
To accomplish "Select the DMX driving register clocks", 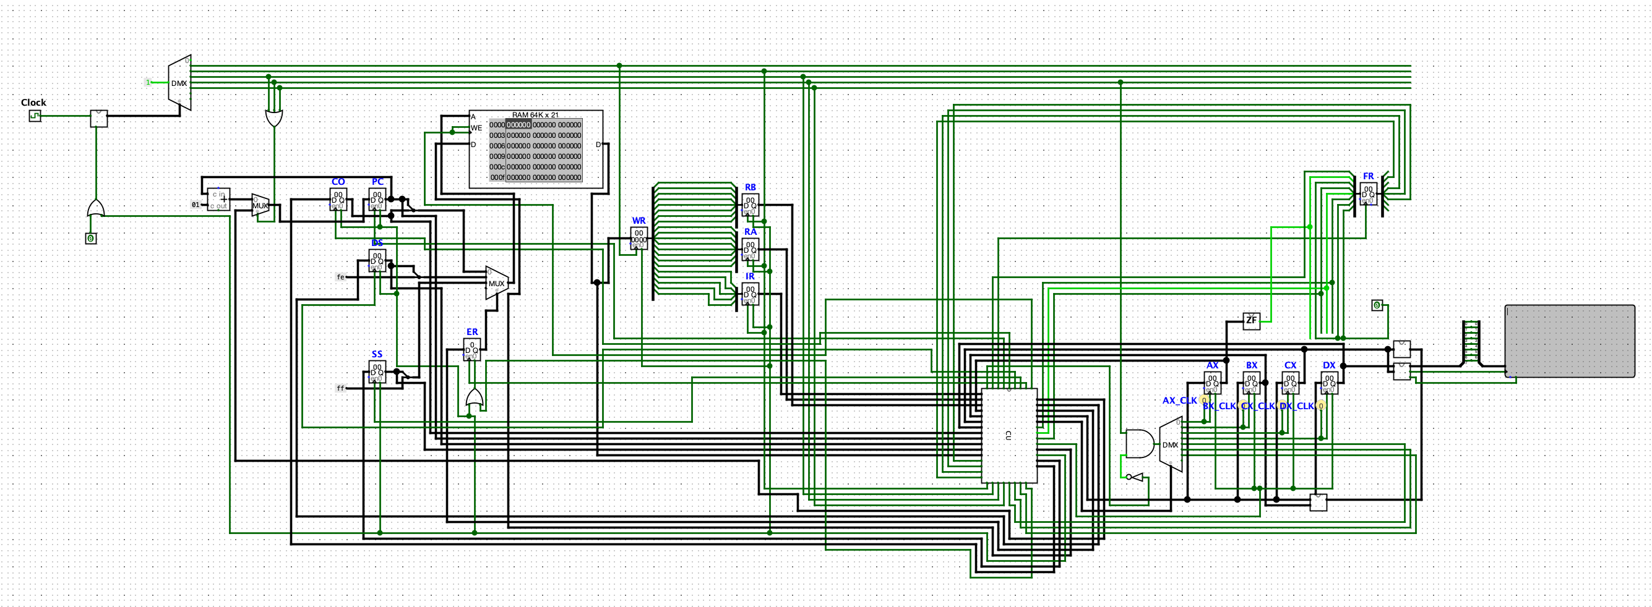I will click(1171, 444).
